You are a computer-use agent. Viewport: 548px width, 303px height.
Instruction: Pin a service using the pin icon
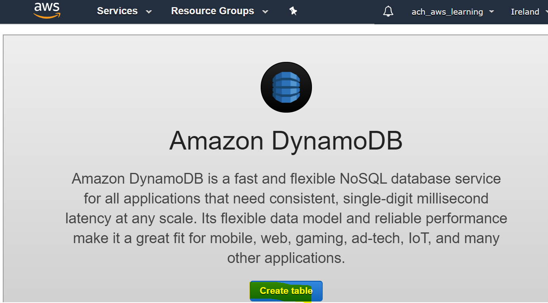coord(293,12)
